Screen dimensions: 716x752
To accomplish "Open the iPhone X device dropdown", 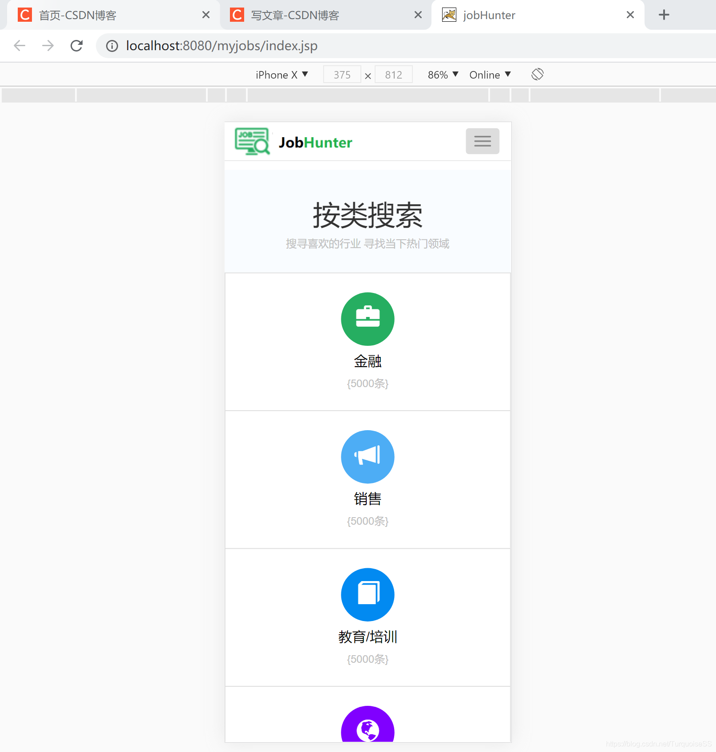I will coord(282,75).
